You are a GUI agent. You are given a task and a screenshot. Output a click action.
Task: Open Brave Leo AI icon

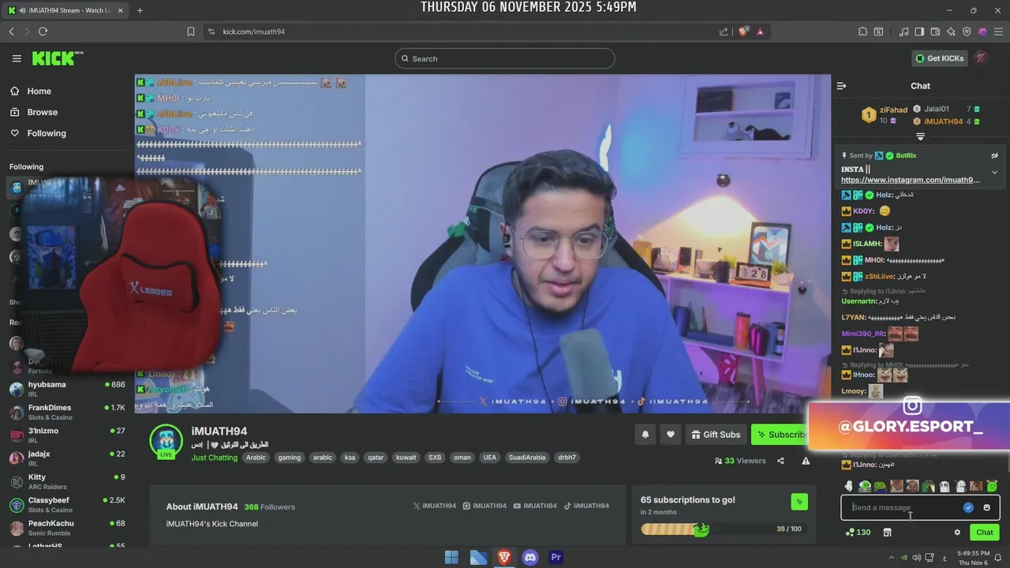click(x=951, y=32)
